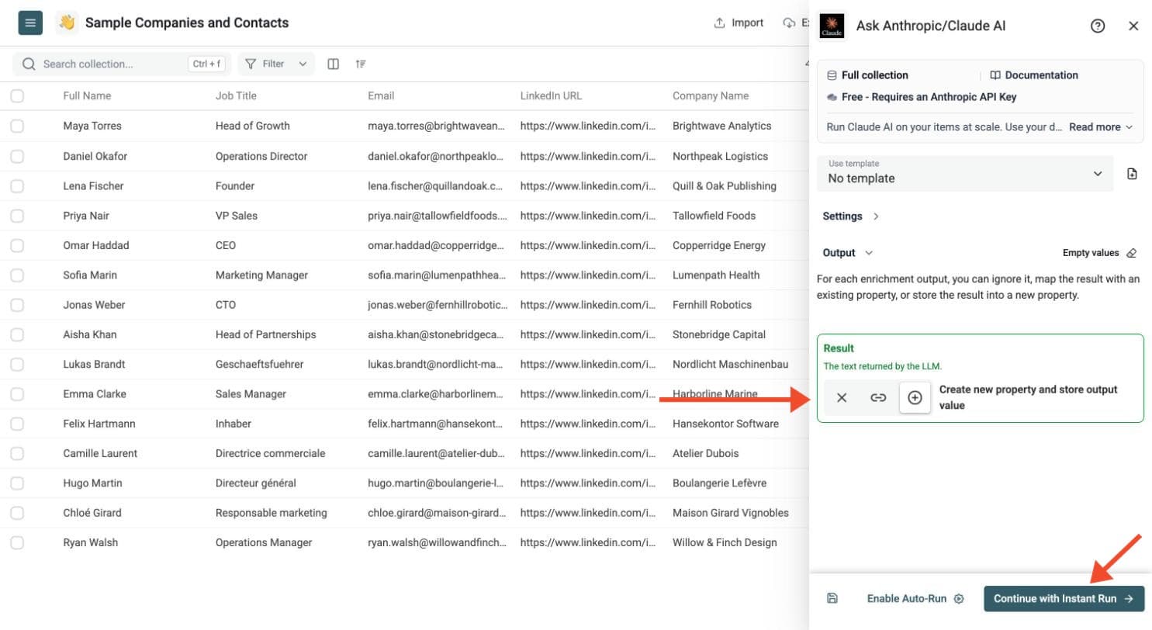1152x630 pixels.
Task: Toggle the select-all checkbox in header
Action: pos(17,96)
